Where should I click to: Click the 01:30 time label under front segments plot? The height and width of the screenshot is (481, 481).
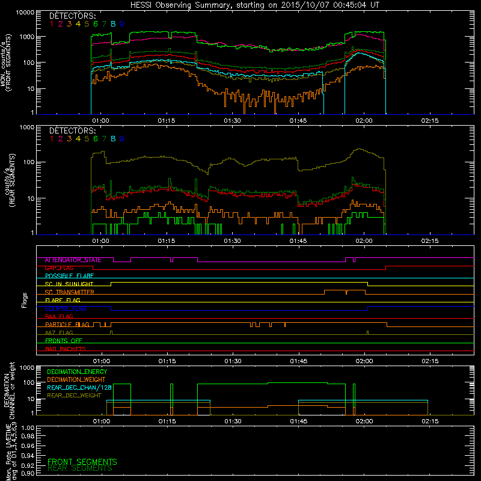click(232, 121)
